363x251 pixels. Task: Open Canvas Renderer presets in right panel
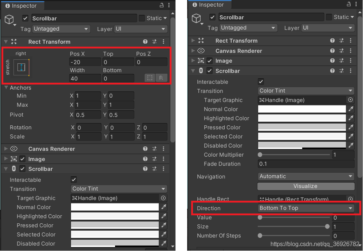pos(342,51)
